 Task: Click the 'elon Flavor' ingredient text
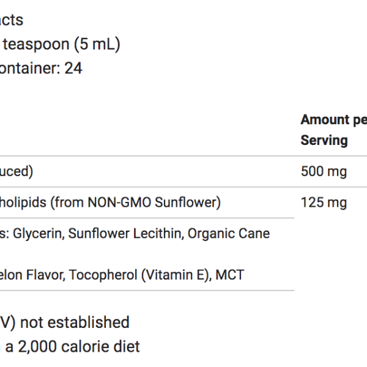click(32, 275)
